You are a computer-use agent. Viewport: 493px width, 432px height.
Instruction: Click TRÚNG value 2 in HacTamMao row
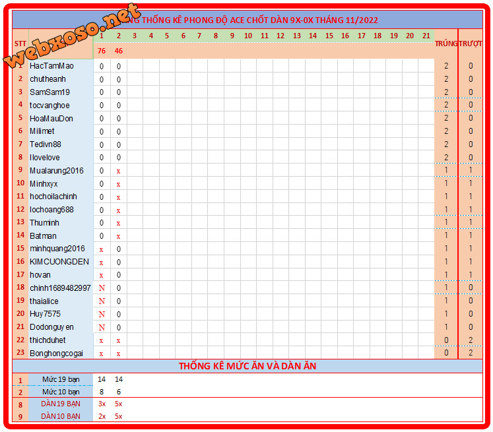click(x=446, y=66)
